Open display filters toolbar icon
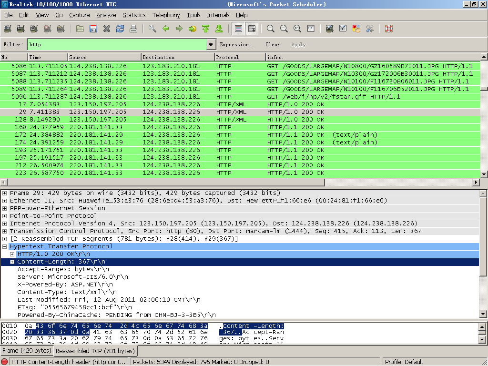This screenshot has width=488, height=366. tap(343, 29)
